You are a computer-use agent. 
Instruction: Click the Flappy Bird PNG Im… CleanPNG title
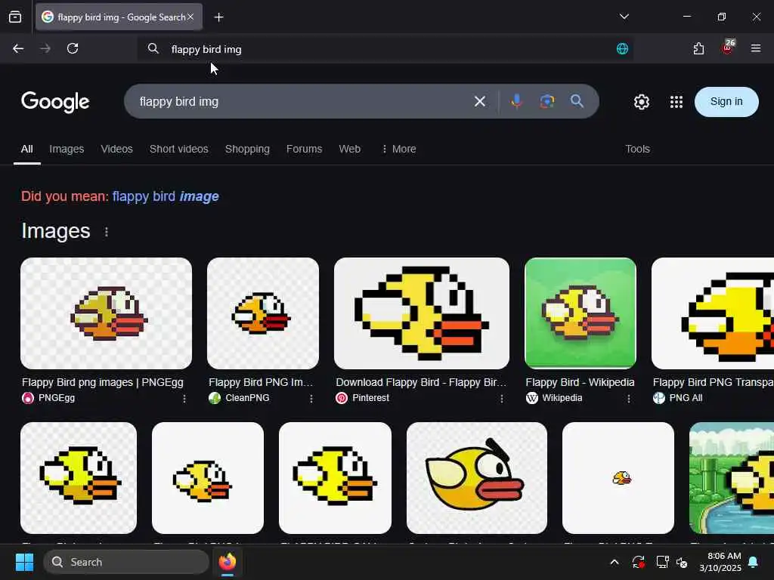(261, 382)
